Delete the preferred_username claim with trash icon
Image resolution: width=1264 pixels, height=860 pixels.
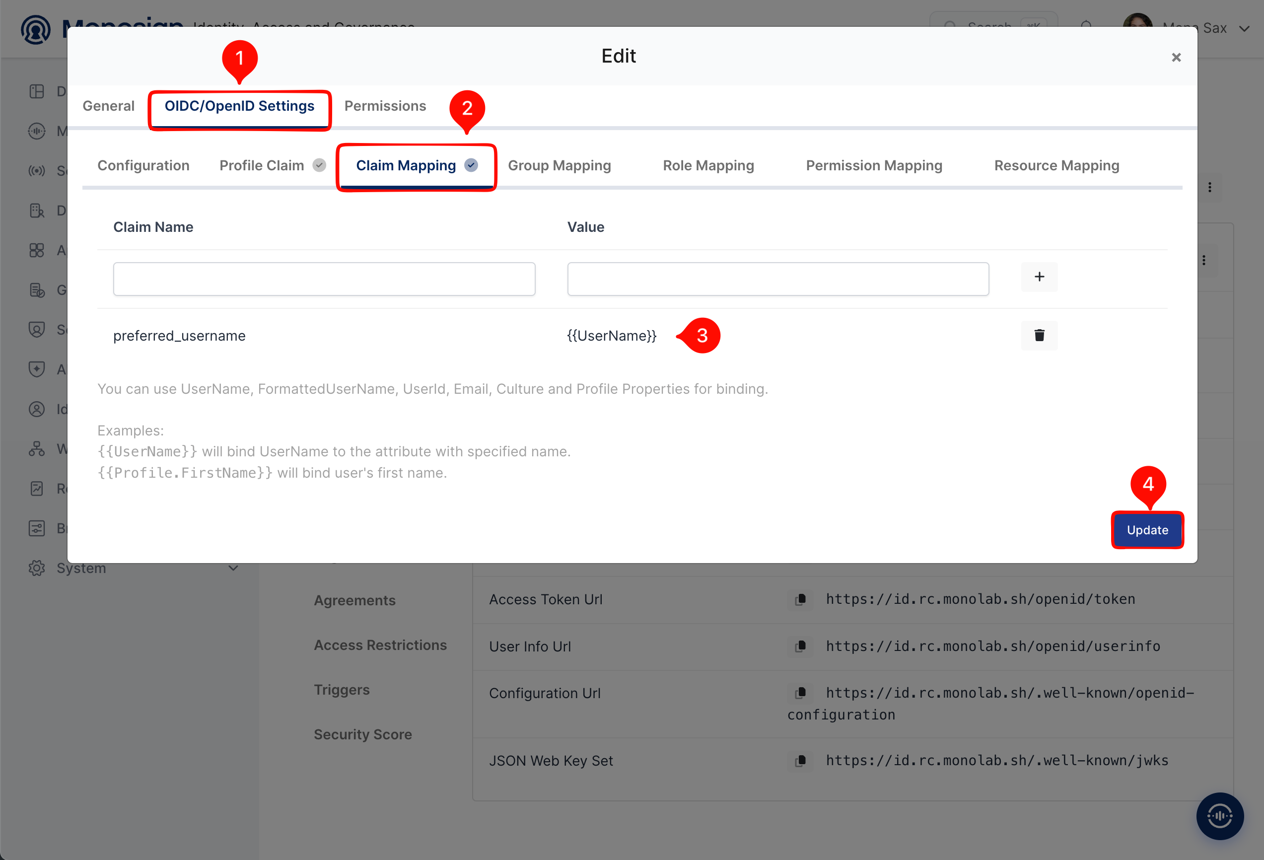point(1039,335)
